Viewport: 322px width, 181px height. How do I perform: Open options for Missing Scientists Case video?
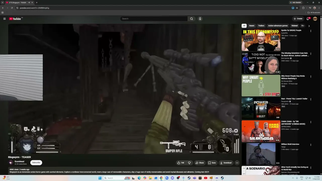click(x=311, y=54)
